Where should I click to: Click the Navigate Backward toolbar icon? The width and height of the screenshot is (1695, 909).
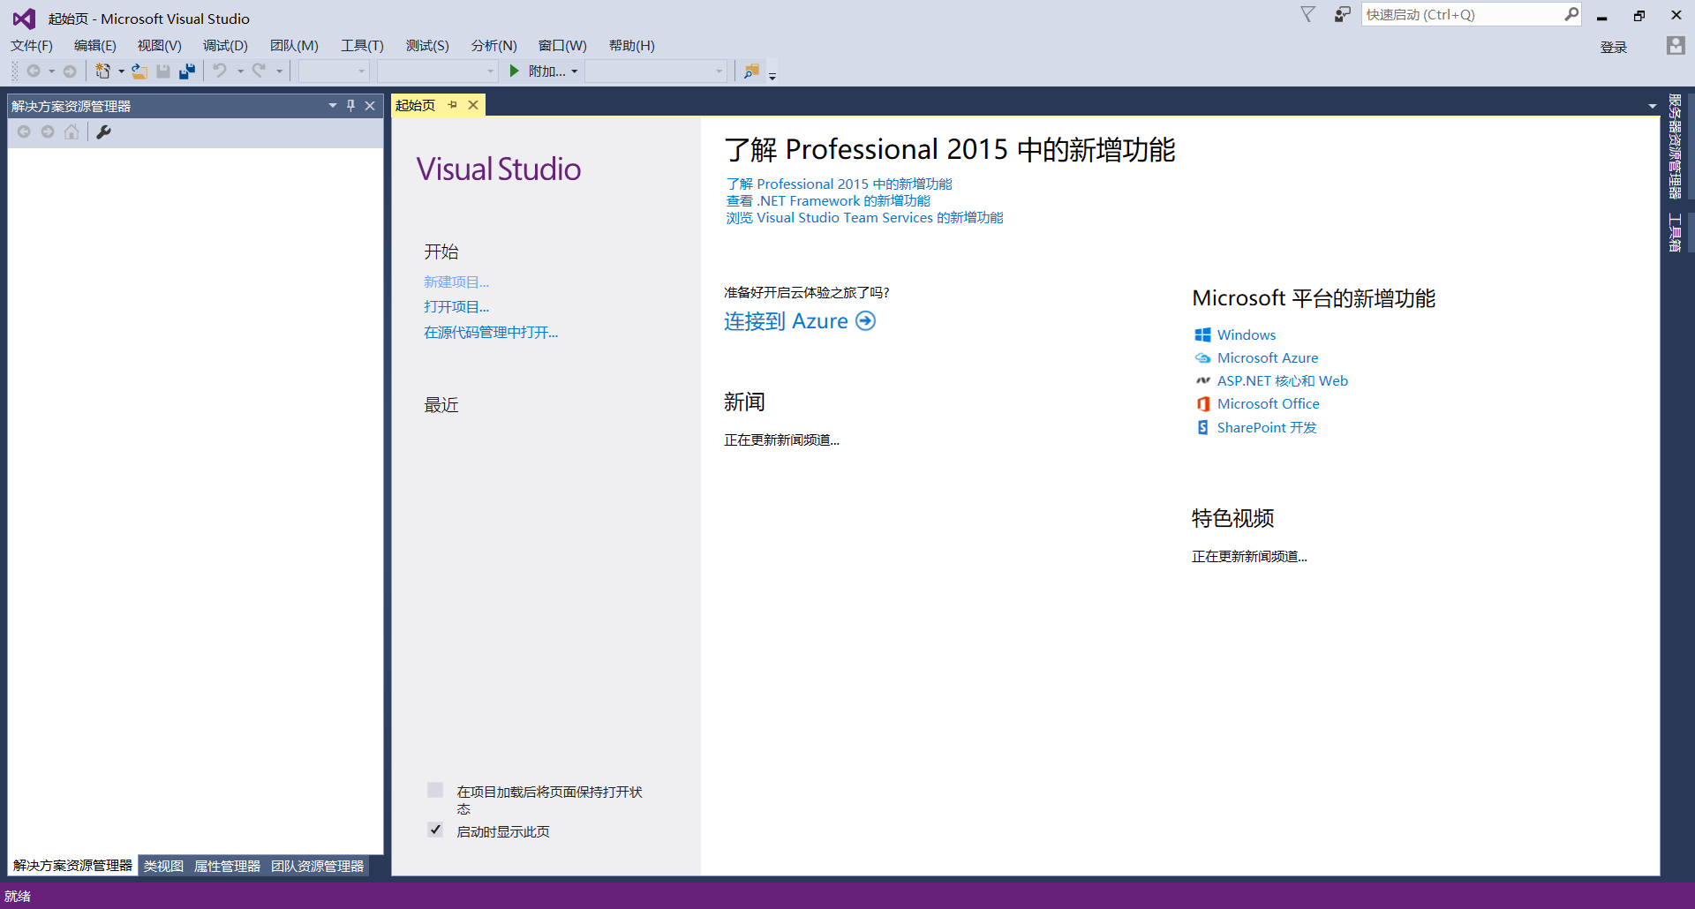34,71
